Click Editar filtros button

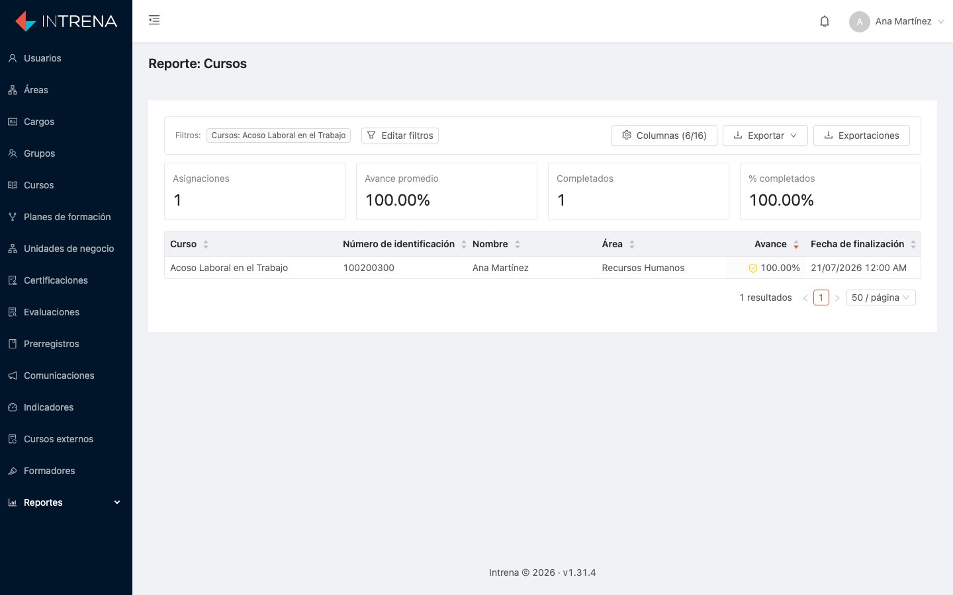click(x=400, y=136)
